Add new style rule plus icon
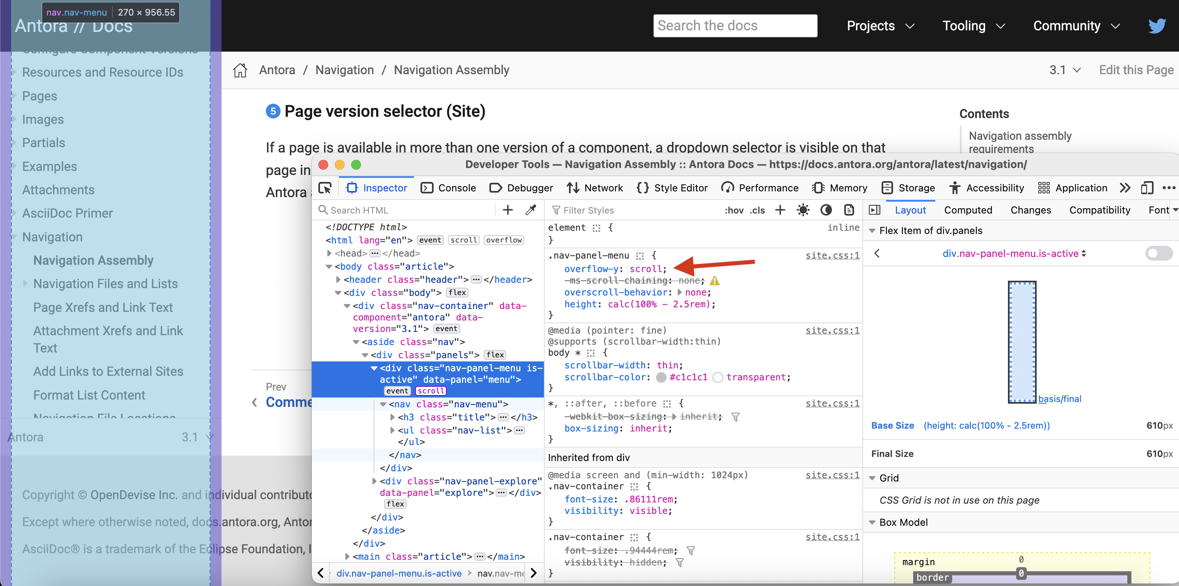The height and width of the screenshot is (586, 1179). coord(780,210)
